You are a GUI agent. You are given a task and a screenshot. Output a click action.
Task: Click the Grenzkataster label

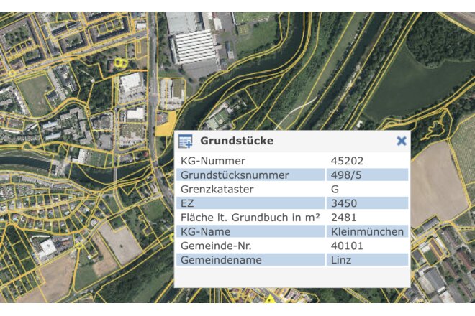tap(217, 190)
